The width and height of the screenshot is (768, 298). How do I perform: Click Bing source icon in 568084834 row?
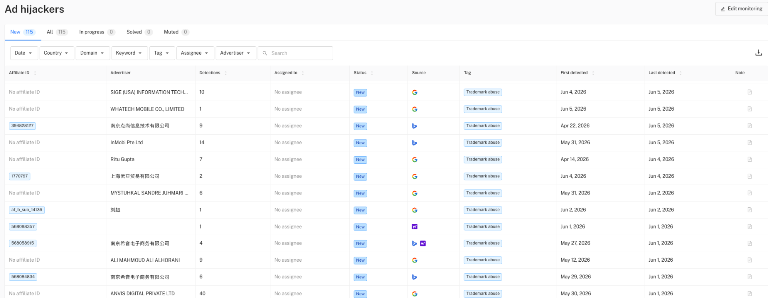(415, 277)
